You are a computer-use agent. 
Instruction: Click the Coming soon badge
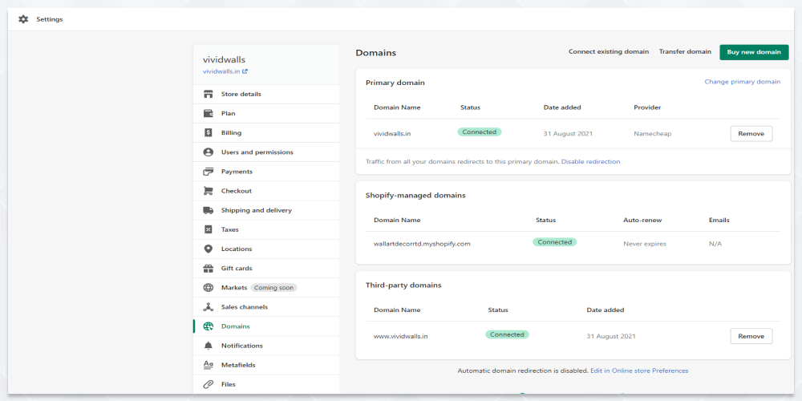click(273, 287)
